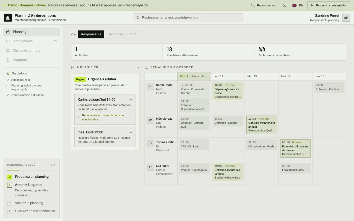Click the arrow on Karim, aujourd'hui 14:00 option
Image resolution: width=354 pixels, height=221 pixels.
click(131, 100)
